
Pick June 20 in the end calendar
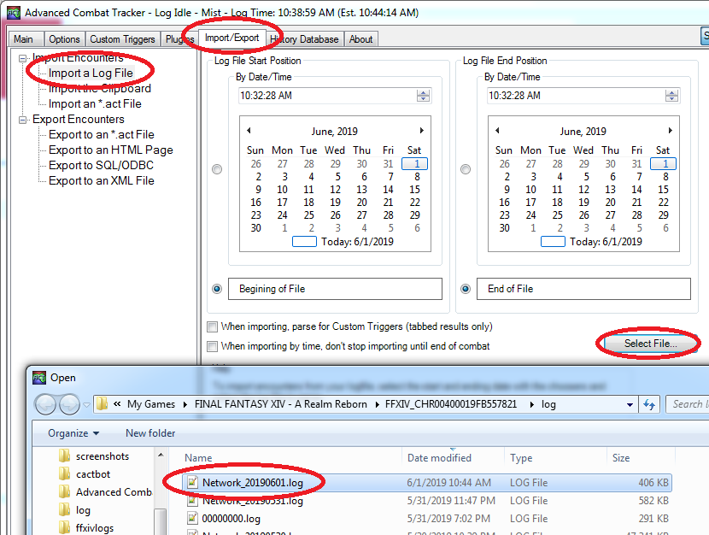point(611,203)
